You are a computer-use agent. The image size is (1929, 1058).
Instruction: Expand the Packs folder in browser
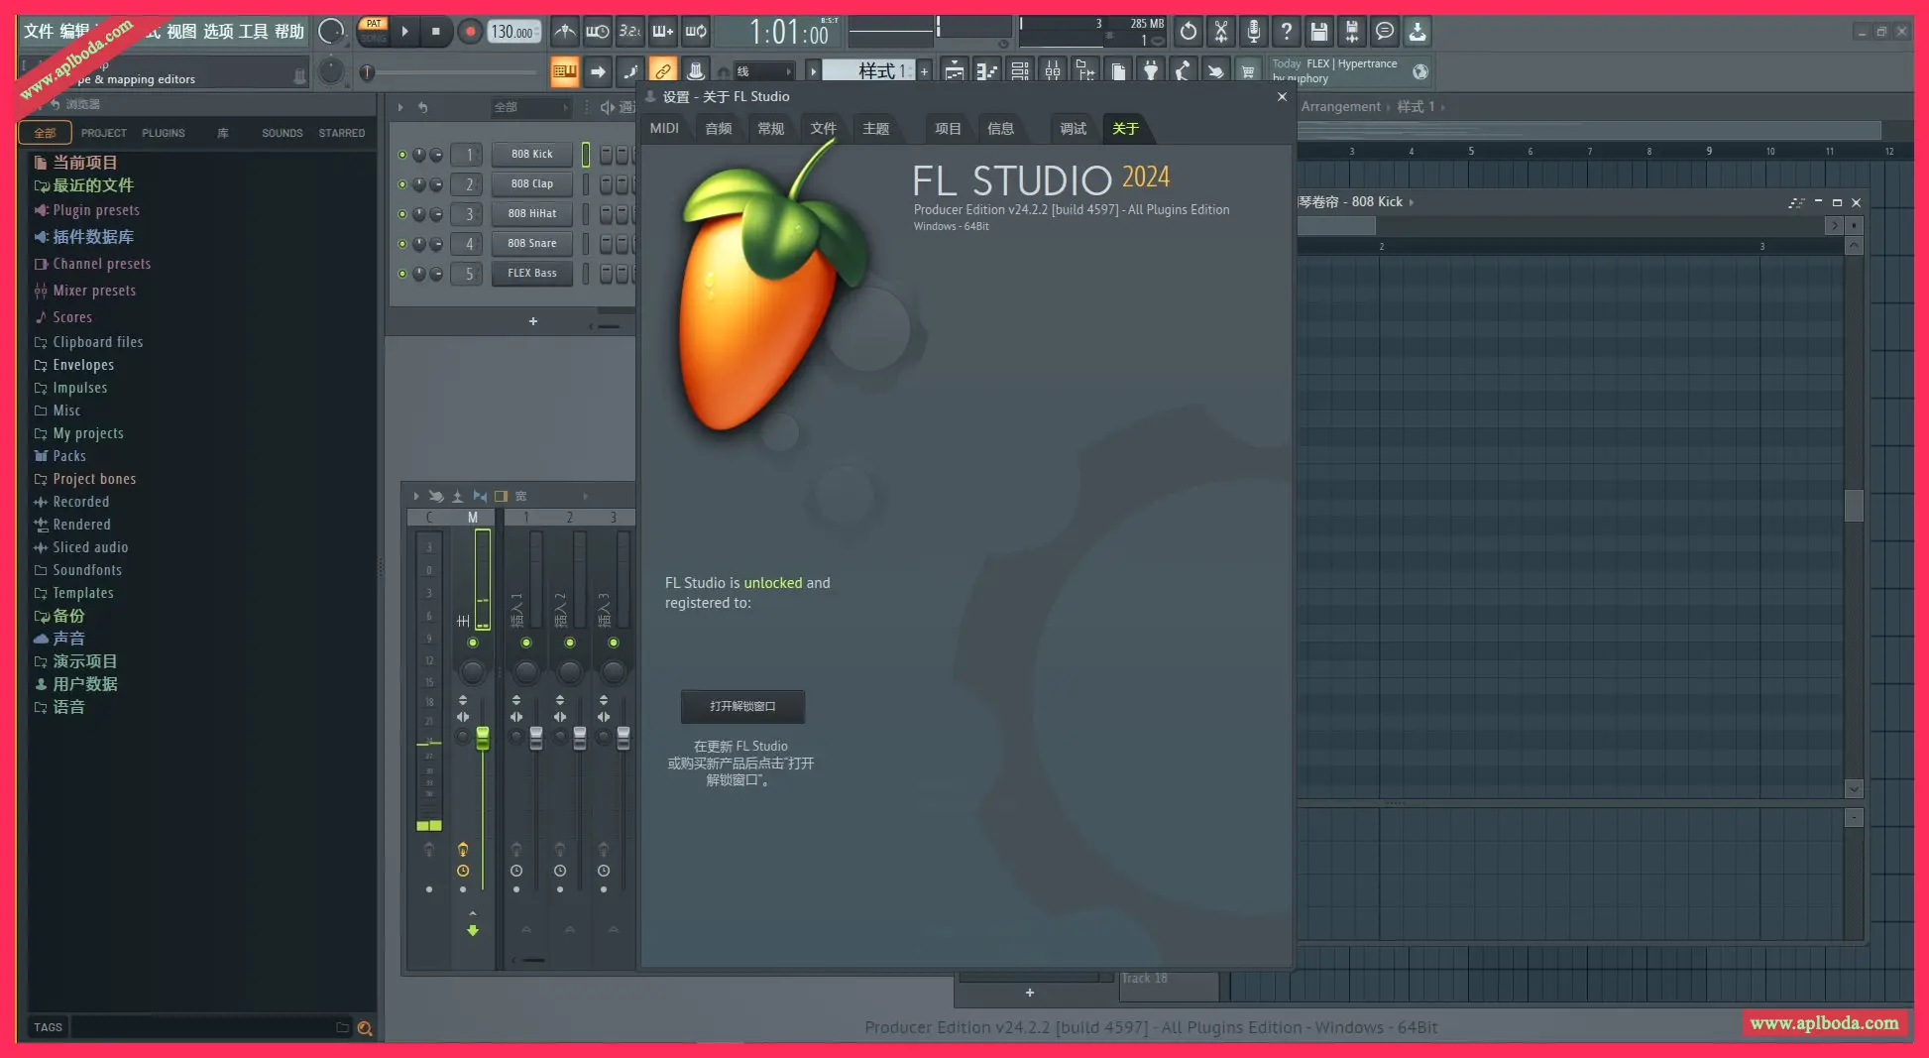(68, 456)
